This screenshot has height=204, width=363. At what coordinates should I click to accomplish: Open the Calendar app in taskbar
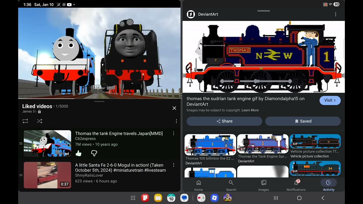click(171, 198)
